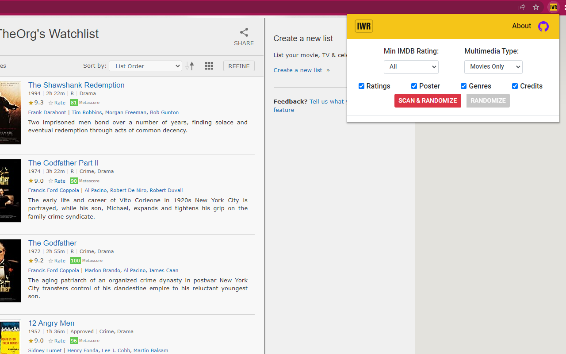
Task: Click the REFINE button
Action: (x=239, y=66)
